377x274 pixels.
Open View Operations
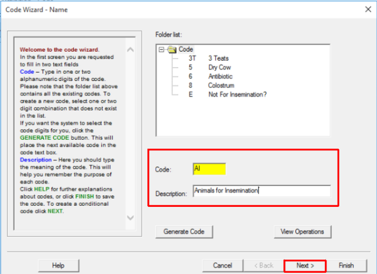[303, 231]
